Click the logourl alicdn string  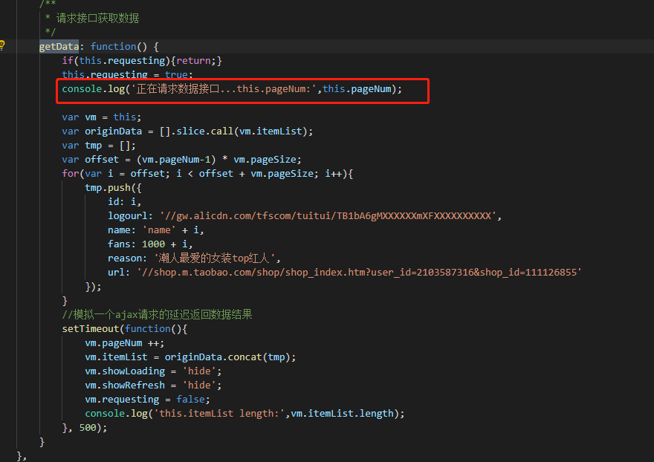(x=328, y=216)
